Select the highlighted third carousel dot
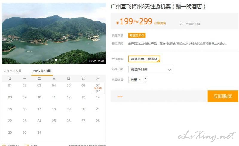Image resolution: width=239 pixels, height=146 pixels. click(56, 60)
